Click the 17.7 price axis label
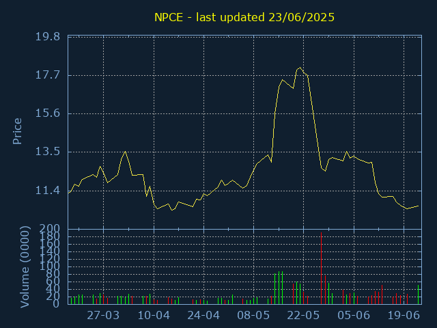The width and height of the screenshot is (437, 328). tap(47, 75)
